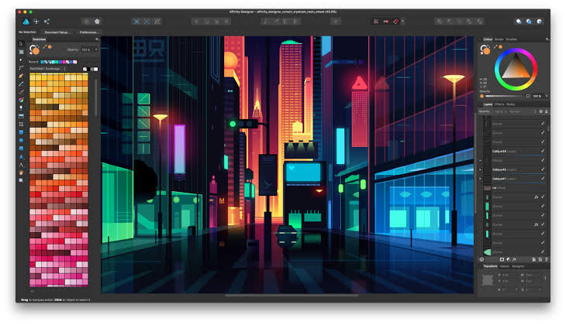Switch to the Styles tab
The height and width of the screenshot is (325, 566).
click(510, 104)
